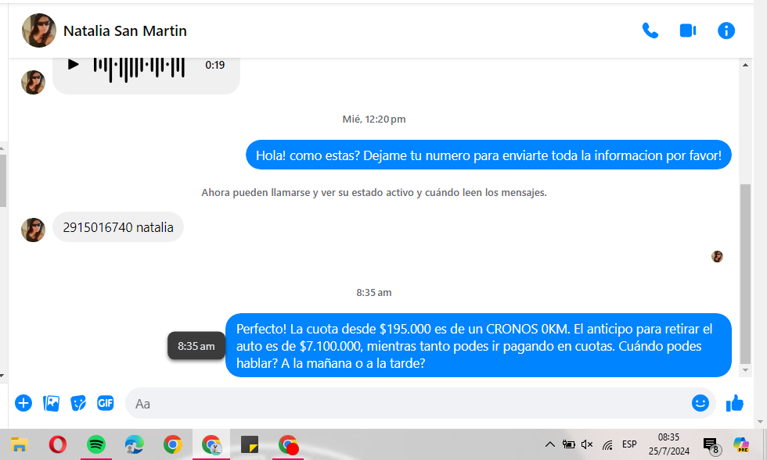This screenshot has width=767, height=460.
Task: Open first Chrome icon in the taskbar
Action: pyautogui.click(x=173, y=445)
